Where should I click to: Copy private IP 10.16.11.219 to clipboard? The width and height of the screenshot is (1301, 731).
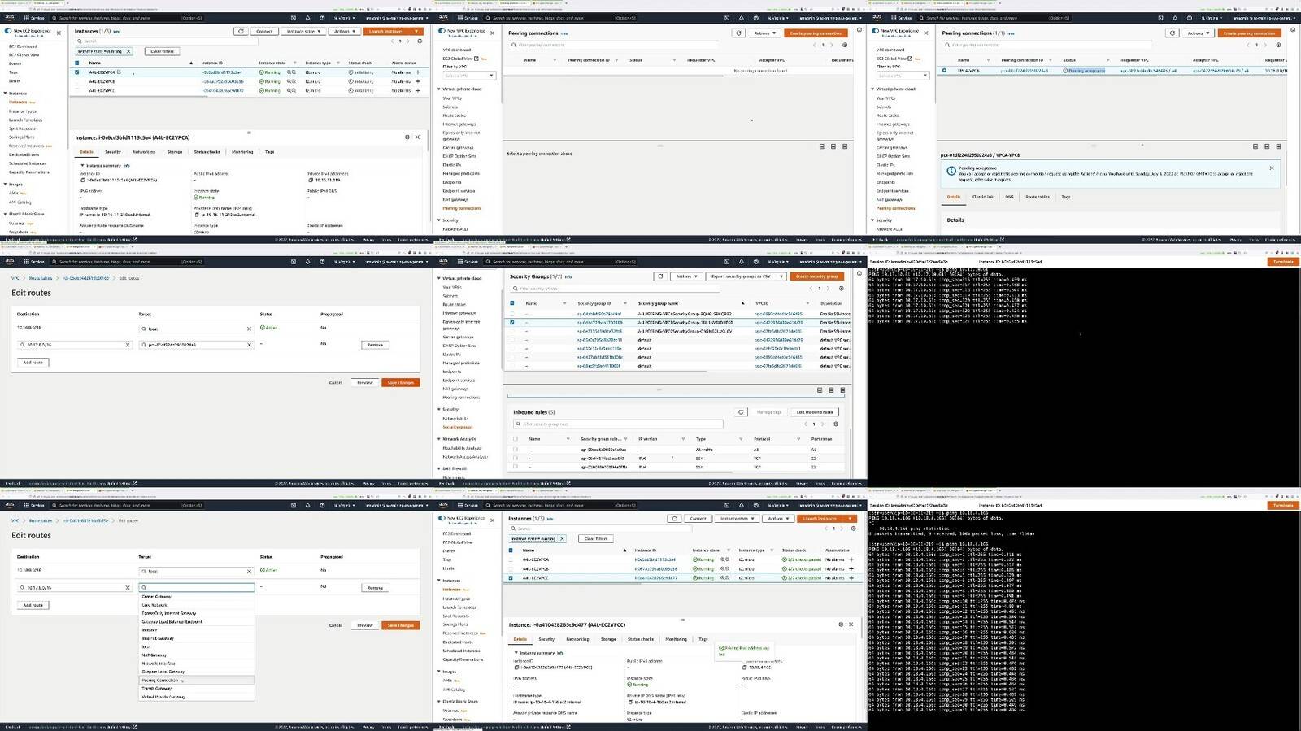point(311,180)
